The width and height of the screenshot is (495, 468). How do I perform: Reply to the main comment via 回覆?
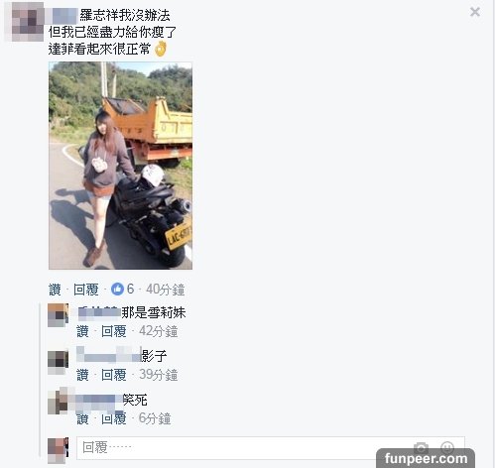86,290
